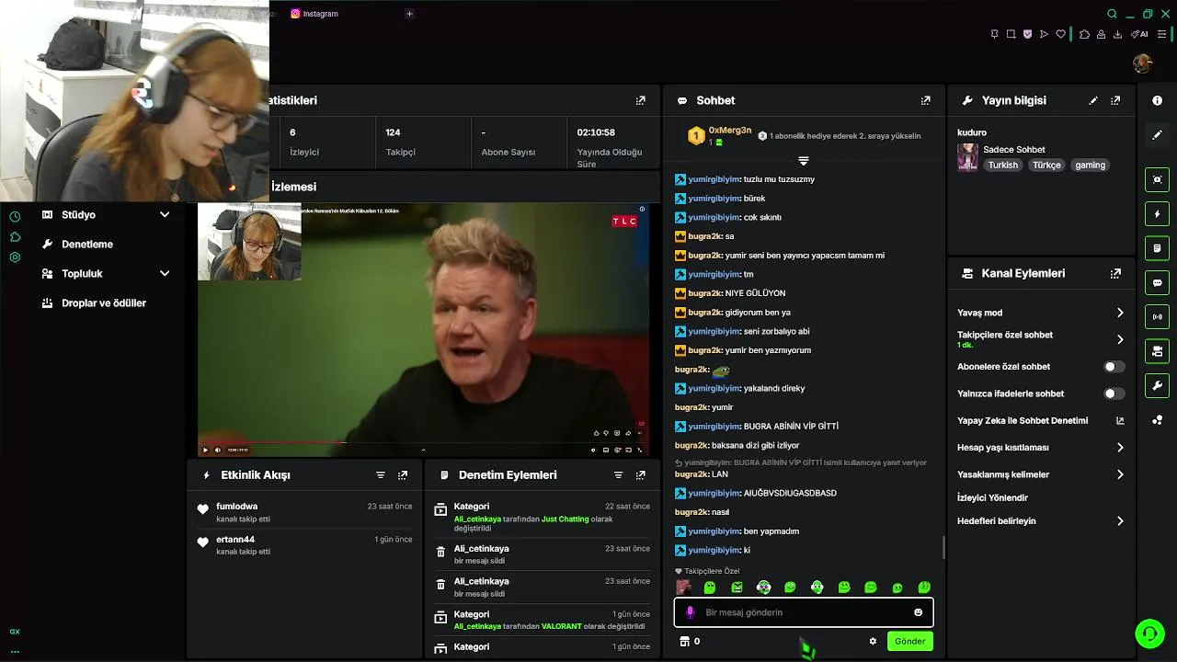Toggle Abonelere özel sohbet switch

pos(1114,367)
